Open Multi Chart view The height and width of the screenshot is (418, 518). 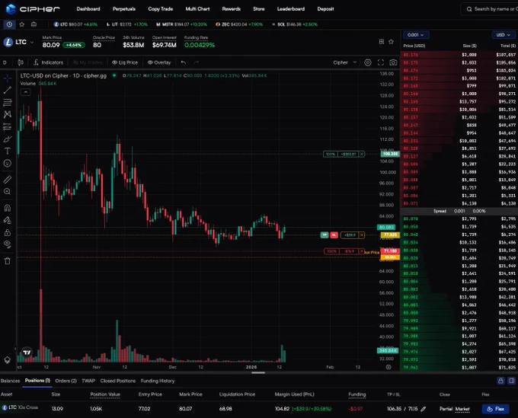click(x=197, y=9)
